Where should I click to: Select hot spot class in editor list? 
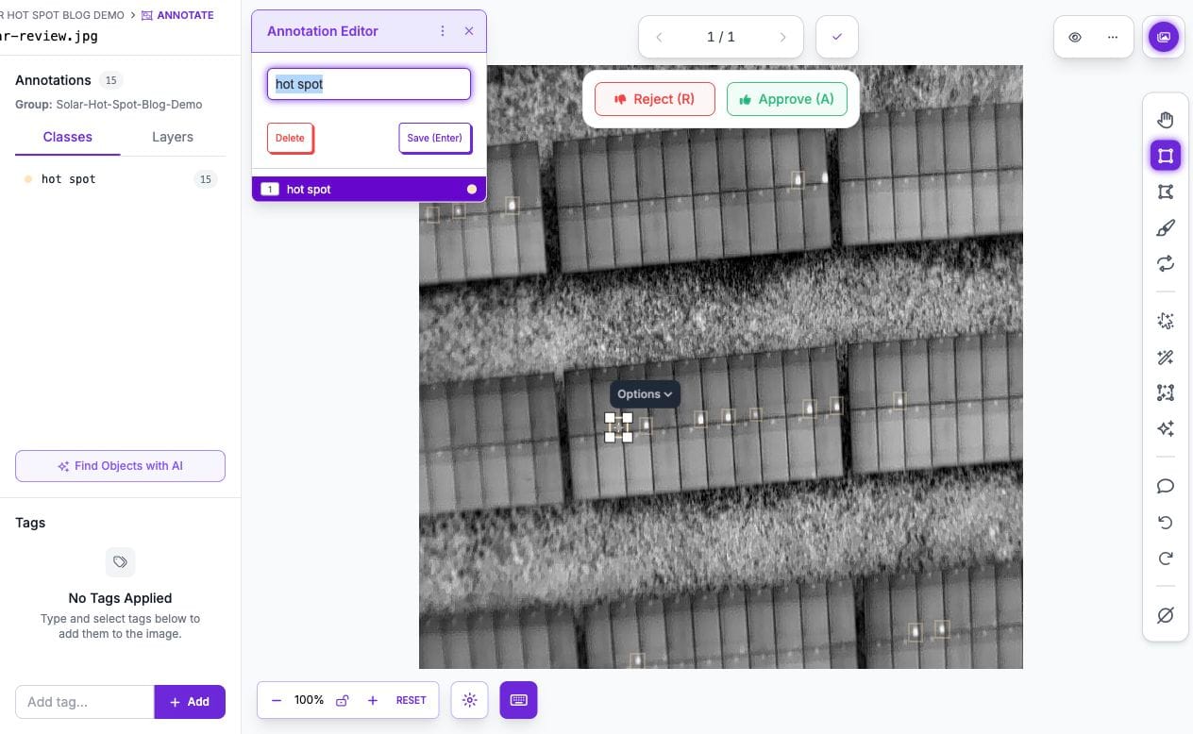pos(369,190)
